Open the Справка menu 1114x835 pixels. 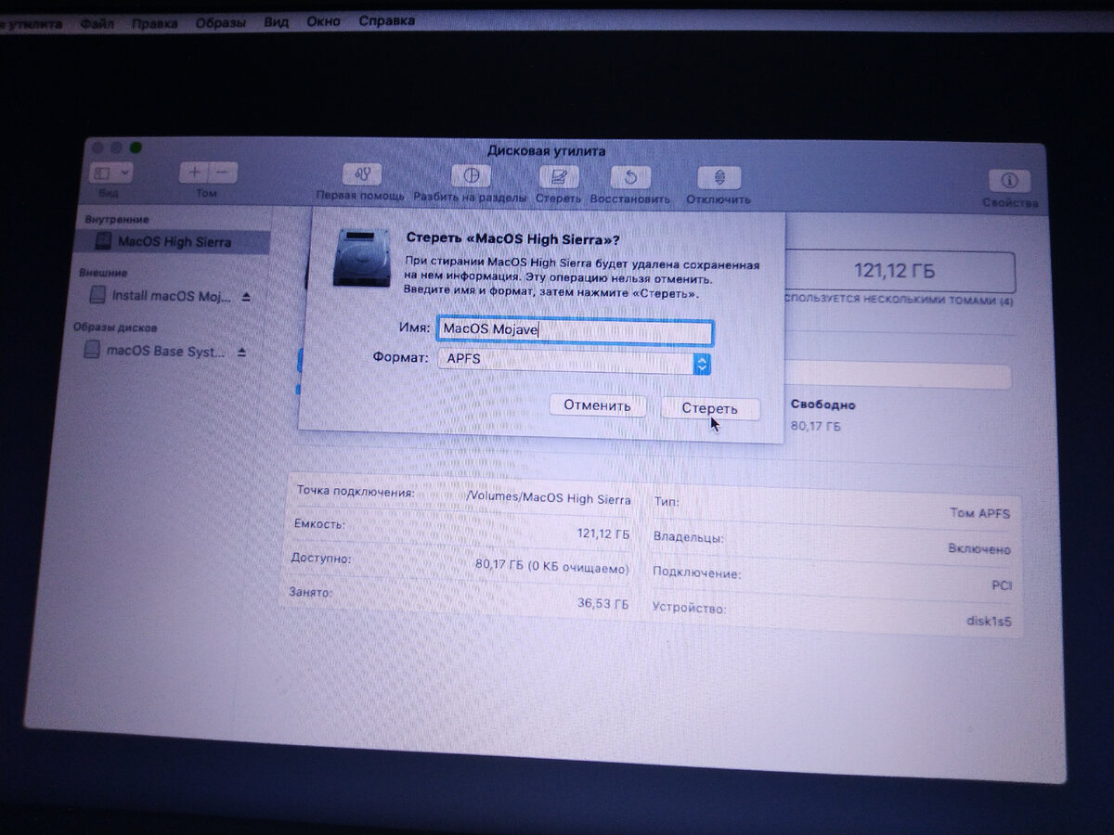pos(386,20)
